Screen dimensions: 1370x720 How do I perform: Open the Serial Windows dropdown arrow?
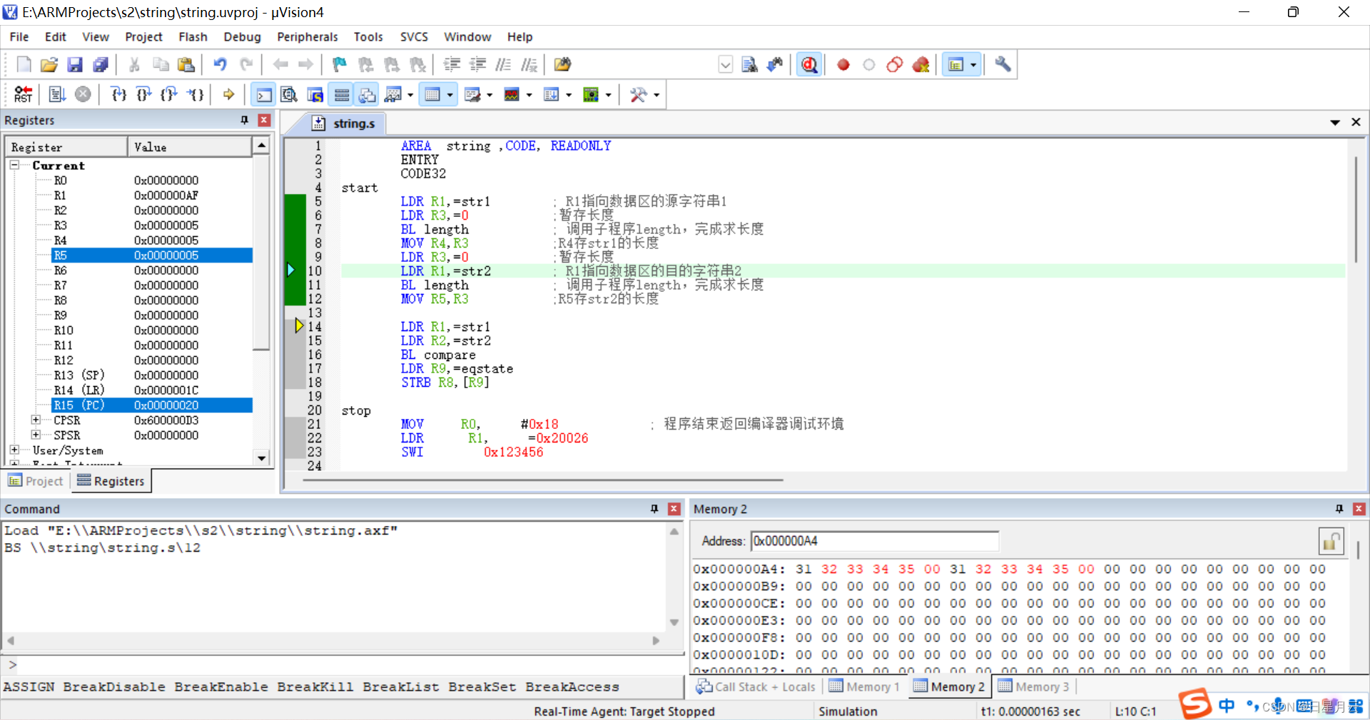[489, 95]
